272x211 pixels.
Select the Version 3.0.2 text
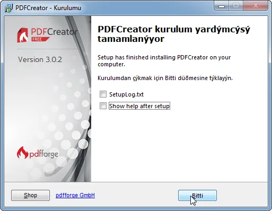(x=40, y=59)
